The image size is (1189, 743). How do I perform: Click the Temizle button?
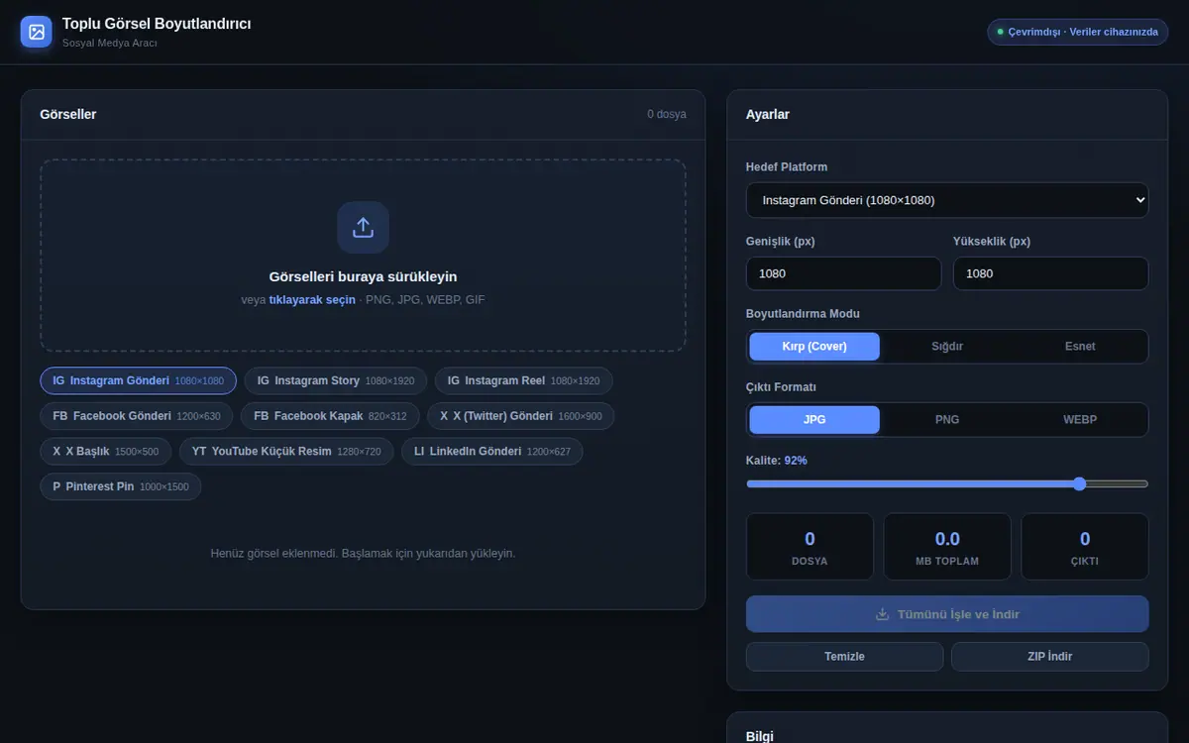pos(845,657)
